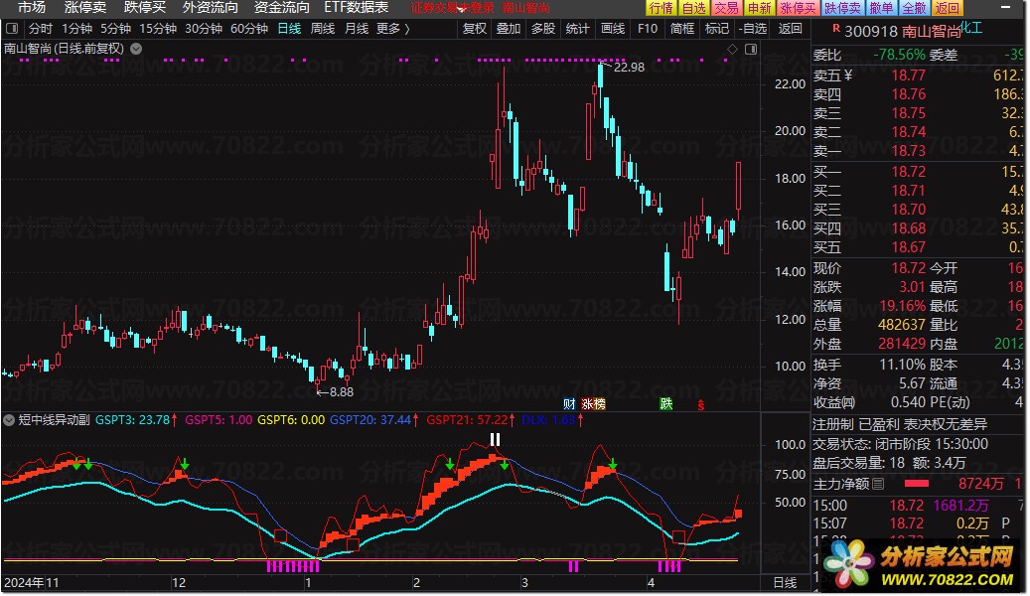Click the 多股 toolbar item

543,29
